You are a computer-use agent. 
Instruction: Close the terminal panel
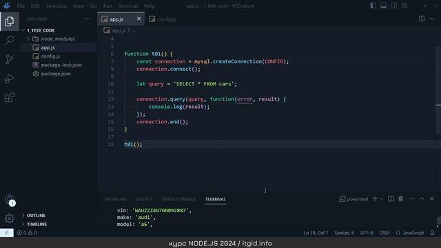click(432, 199)
